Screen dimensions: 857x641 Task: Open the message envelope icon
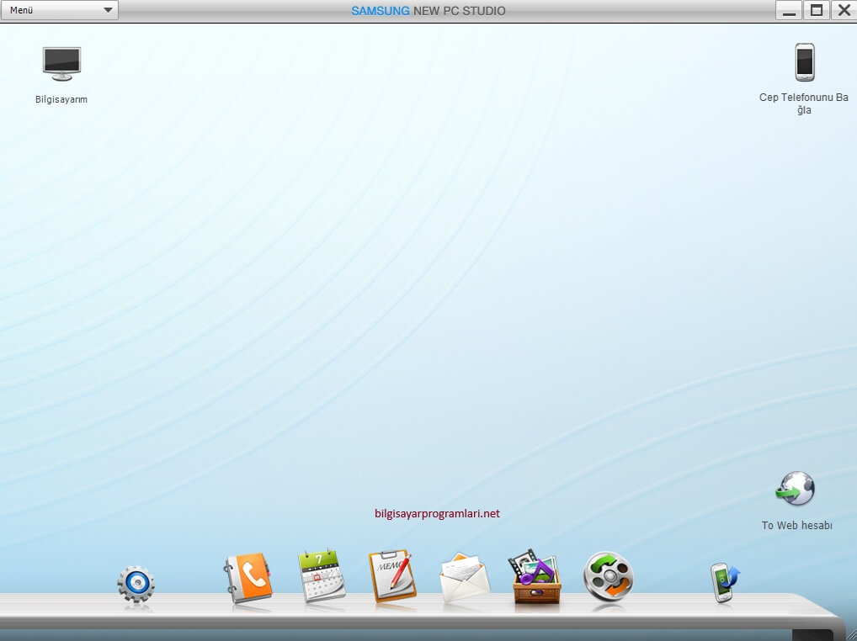[x=465, y=578]
